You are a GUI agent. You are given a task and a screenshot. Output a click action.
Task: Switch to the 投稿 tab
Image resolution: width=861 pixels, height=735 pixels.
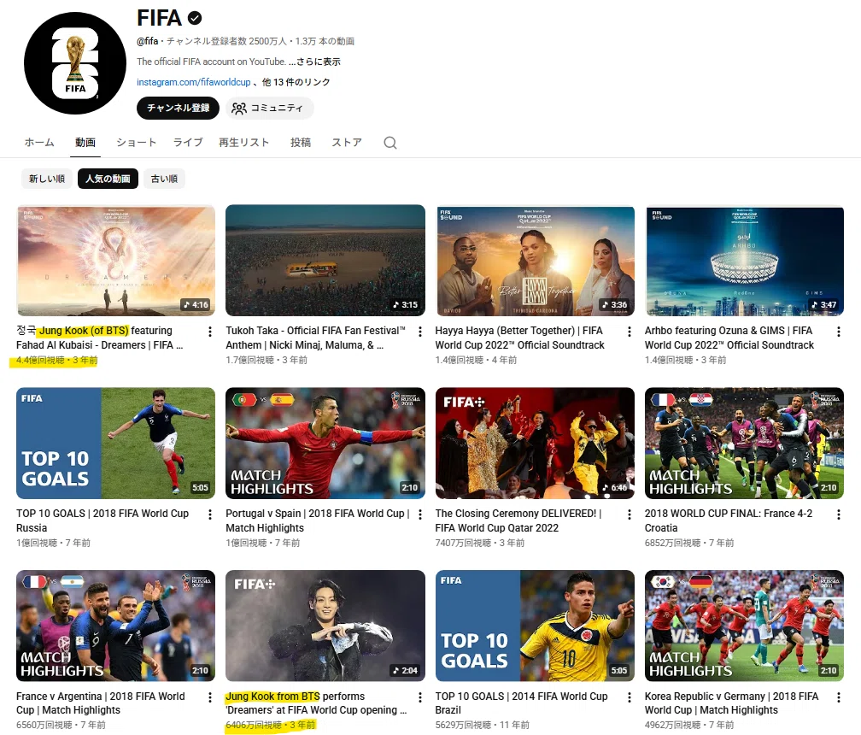pyautogui.click(x=301, y=143)
